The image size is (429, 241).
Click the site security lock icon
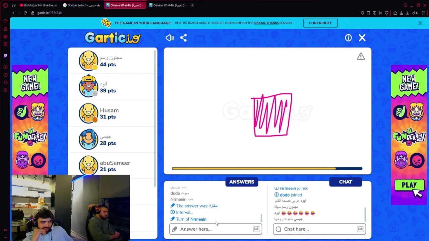[x=33, y=13]
